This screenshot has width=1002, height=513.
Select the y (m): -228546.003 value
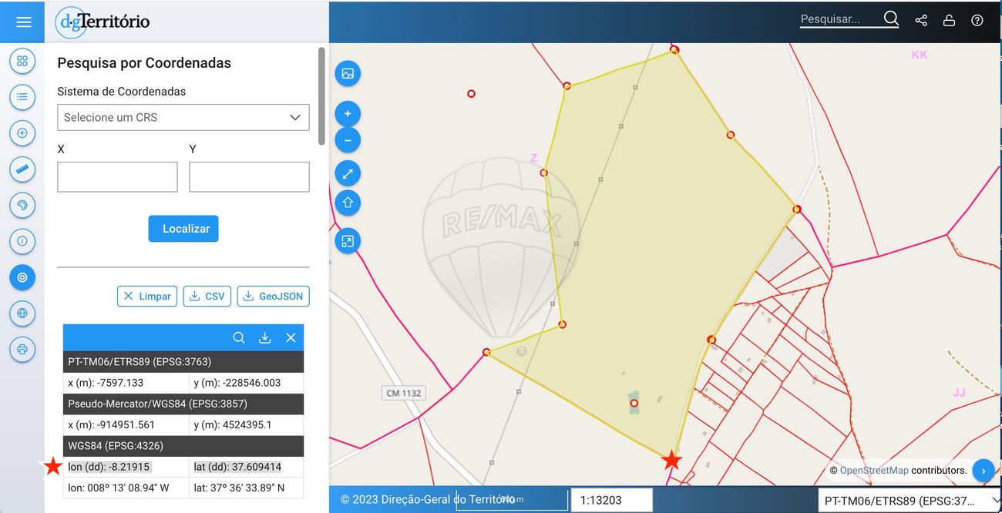237,383
